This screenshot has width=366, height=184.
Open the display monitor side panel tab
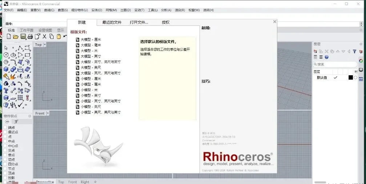[x=361, y=70]
